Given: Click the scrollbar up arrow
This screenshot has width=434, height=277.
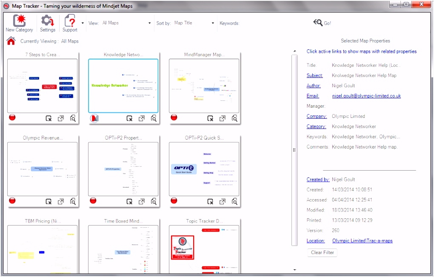Looking at the screenshot, I should (x=294, y=51).
